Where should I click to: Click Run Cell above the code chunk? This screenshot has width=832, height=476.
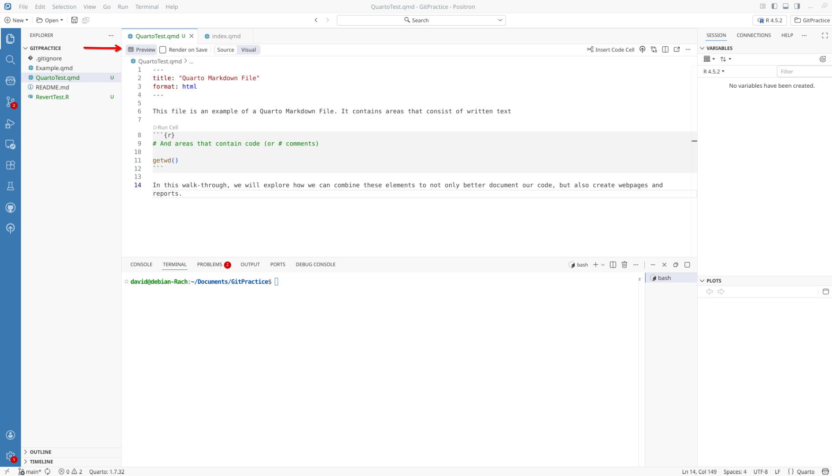pos(166,127)
